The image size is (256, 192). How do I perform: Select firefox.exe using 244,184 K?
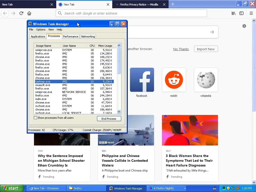click(x=74, y=95)
